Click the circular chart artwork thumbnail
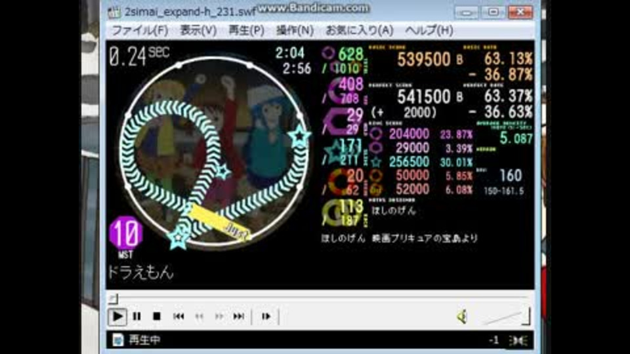 coord(214,151)
